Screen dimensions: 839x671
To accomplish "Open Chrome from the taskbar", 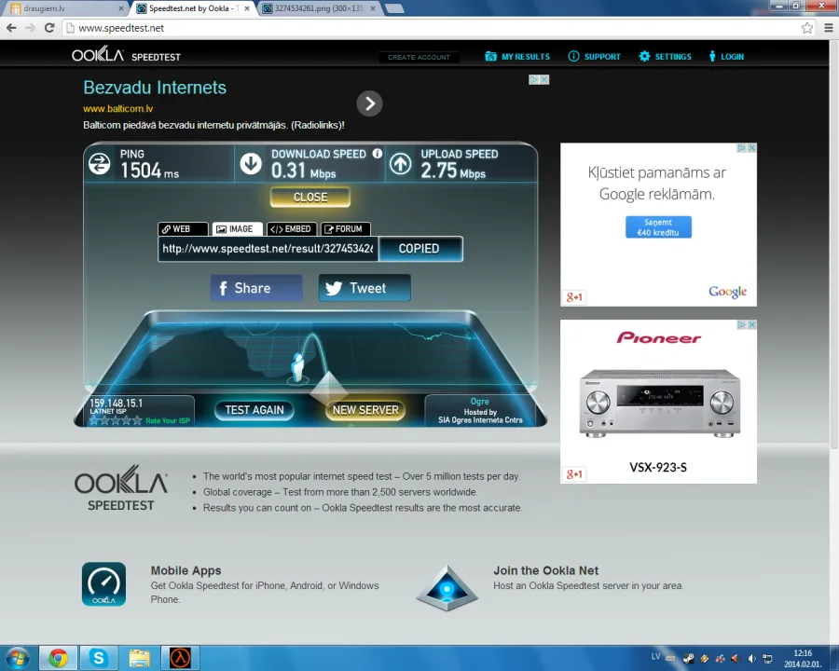I will pos(59,658).
